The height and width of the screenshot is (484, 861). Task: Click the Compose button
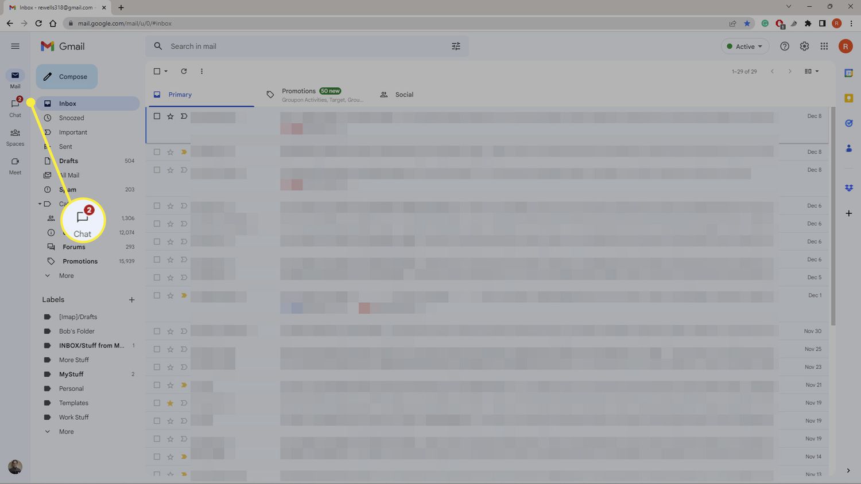pyautogui.click(x=67, y=77)
